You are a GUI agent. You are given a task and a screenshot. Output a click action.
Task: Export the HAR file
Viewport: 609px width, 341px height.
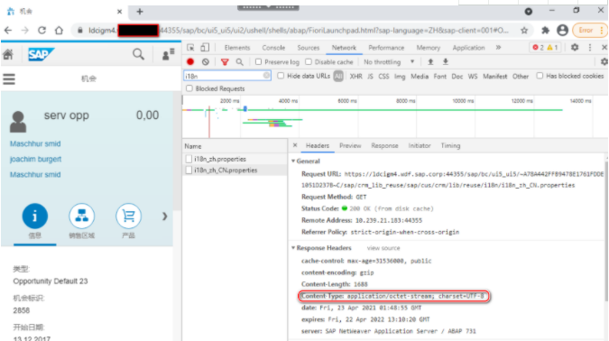(446, 61)
